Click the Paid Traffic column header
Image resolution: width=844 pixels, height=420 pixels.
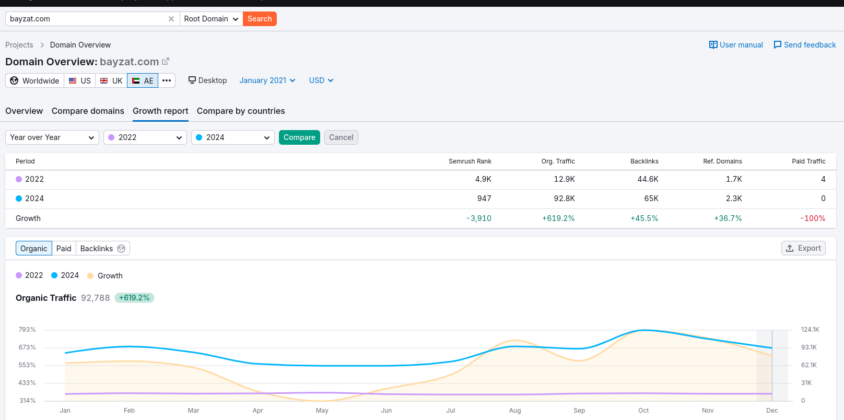[x=808, y=161]
